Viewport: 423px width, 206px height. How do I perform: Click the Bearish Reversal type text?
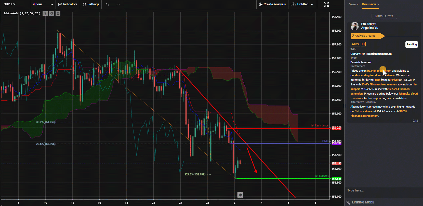click(x=361, y=62)
